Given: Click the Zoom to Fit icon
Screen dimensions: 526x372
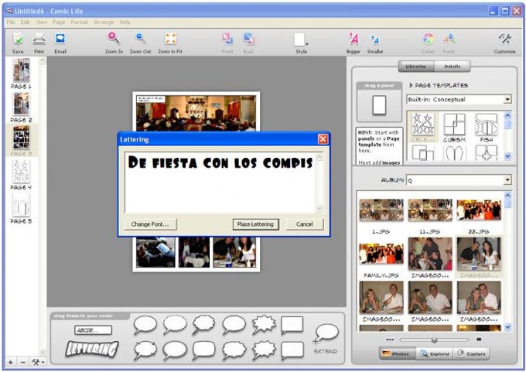Looking at the screenshot, I should (x=170, y=39).
